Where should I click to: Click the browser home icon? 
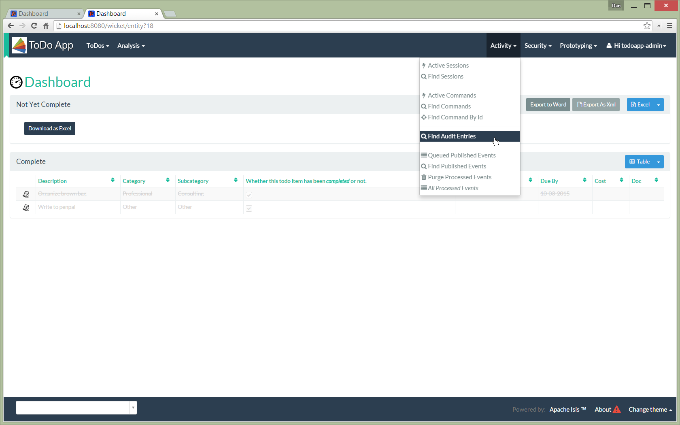click(x=46, y=26)
